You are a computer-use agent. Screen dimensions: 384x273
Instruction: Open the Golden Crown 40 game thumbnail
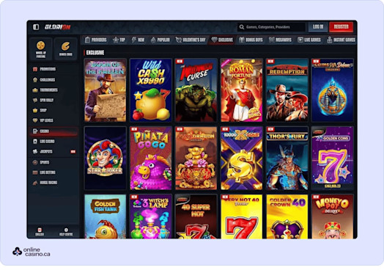pyautogui.click(x=287, y=216)
